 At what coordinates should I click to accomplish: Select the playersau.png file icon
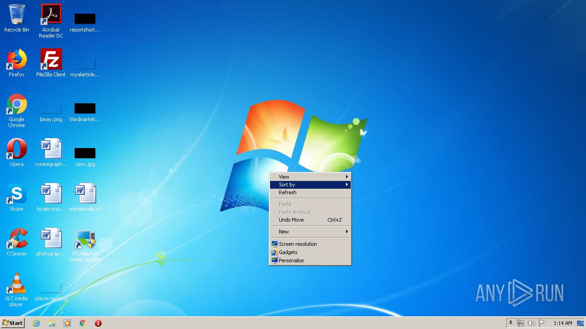51,292
